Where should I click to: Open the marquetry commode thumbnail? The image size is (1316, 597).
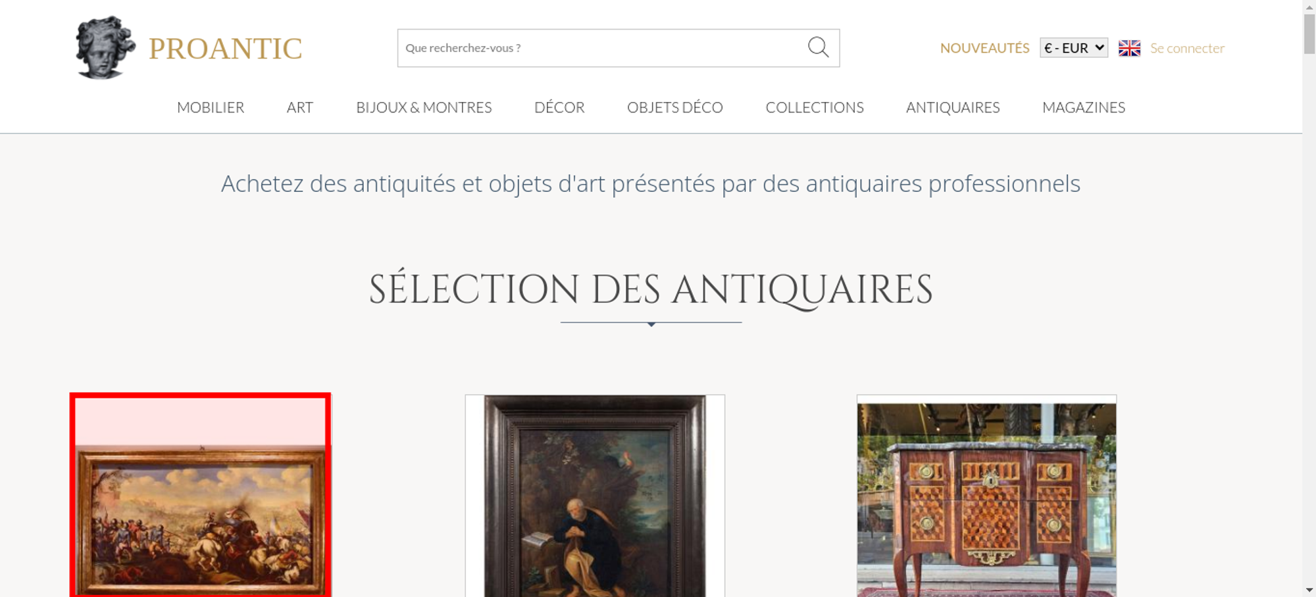tap(986, 496)
